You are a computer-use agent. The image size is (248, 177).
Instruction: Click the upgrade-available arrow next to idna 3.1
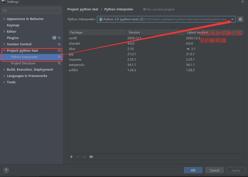188,49
